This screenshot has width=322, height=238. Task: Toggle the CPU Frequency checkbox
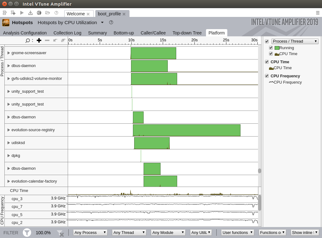[x=267, y=76]
